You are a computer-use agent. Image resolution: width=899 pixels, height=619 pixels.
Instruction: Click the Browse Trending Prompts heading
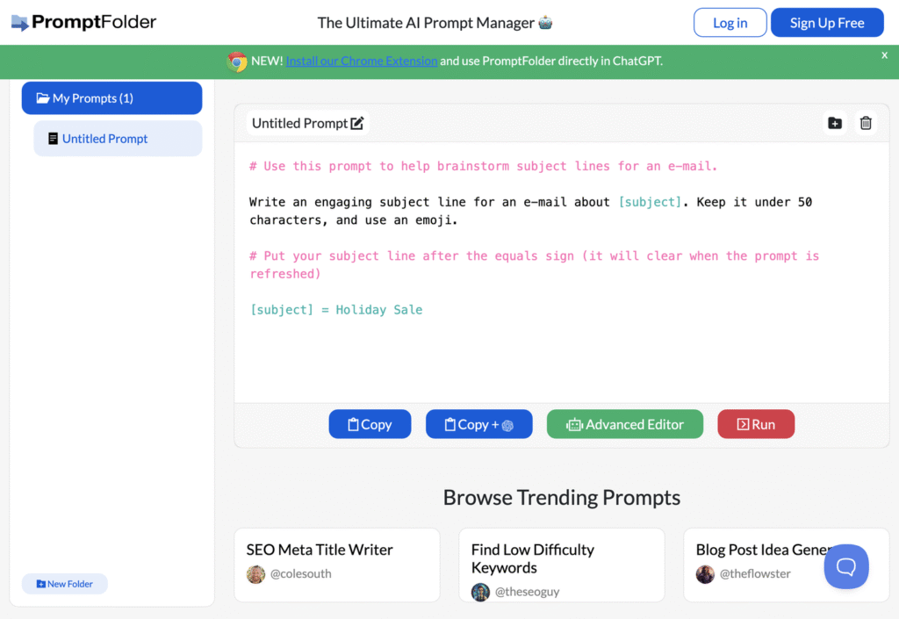[561, 498]
